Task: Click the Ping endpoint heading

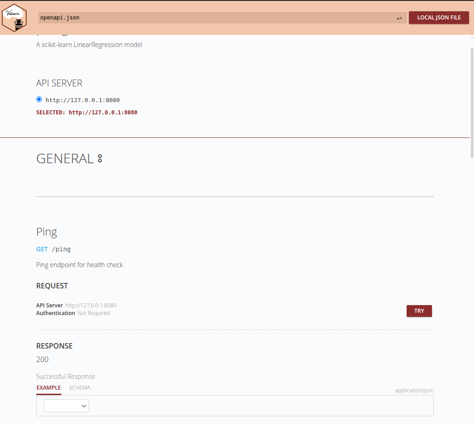Action: pyautogui.click(x=47, y=232)
